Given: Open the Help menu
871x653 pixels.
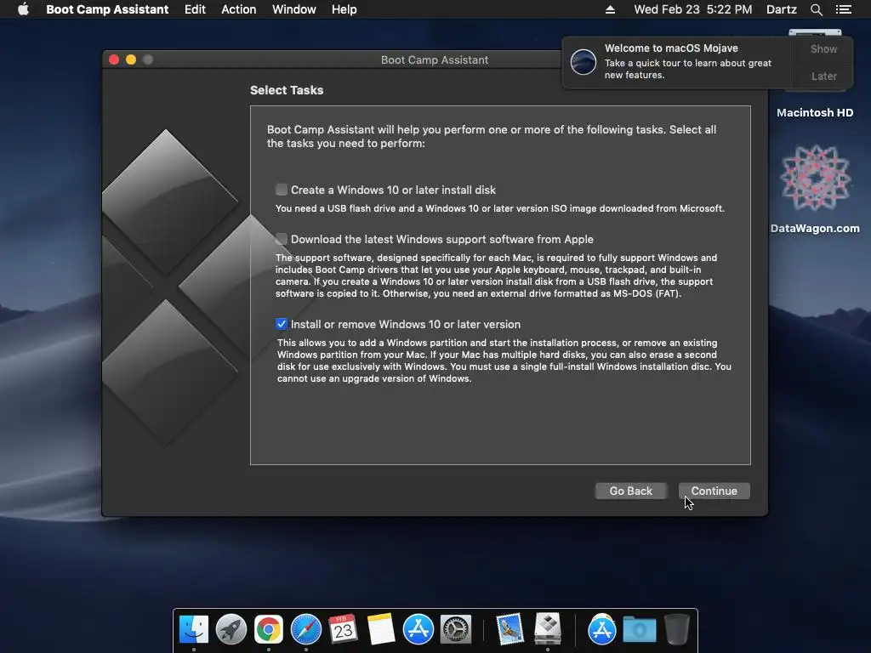Looking at the screenshot, I should [x=344, y=9].
